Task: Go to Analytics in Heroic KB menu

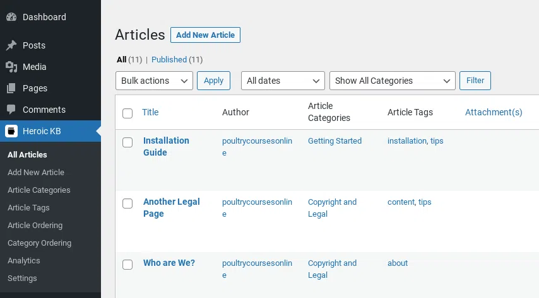Action: coord(24,260)
